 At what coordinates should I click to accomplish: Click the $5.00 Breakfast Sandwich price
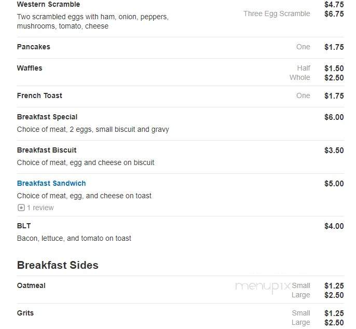coord(334,184)
